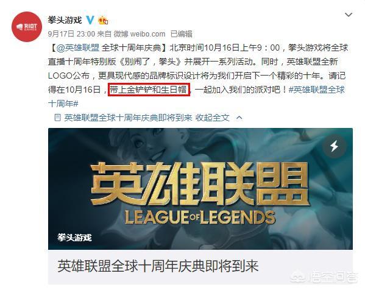The image size is (365, 290).
Task: Click the 拳头游戏 watermark on banner
Action: coord(74,238)
